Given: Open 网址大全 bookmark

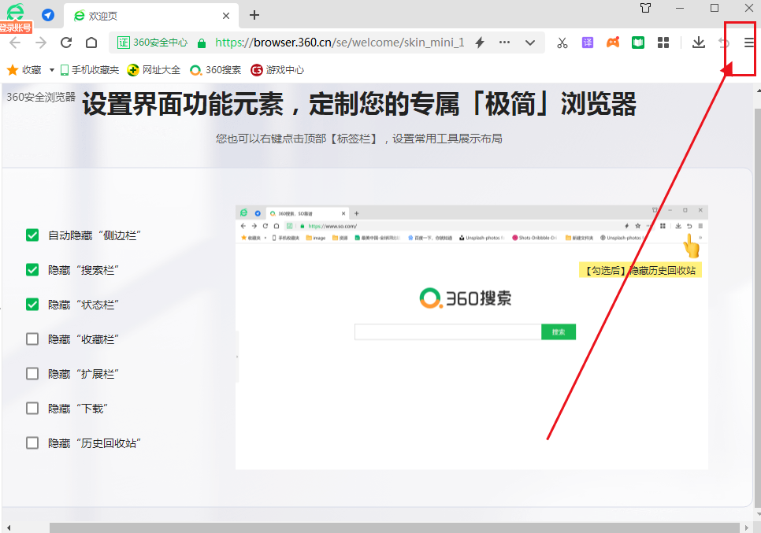Looking at the screenshot, I should (x=154, y=70).
